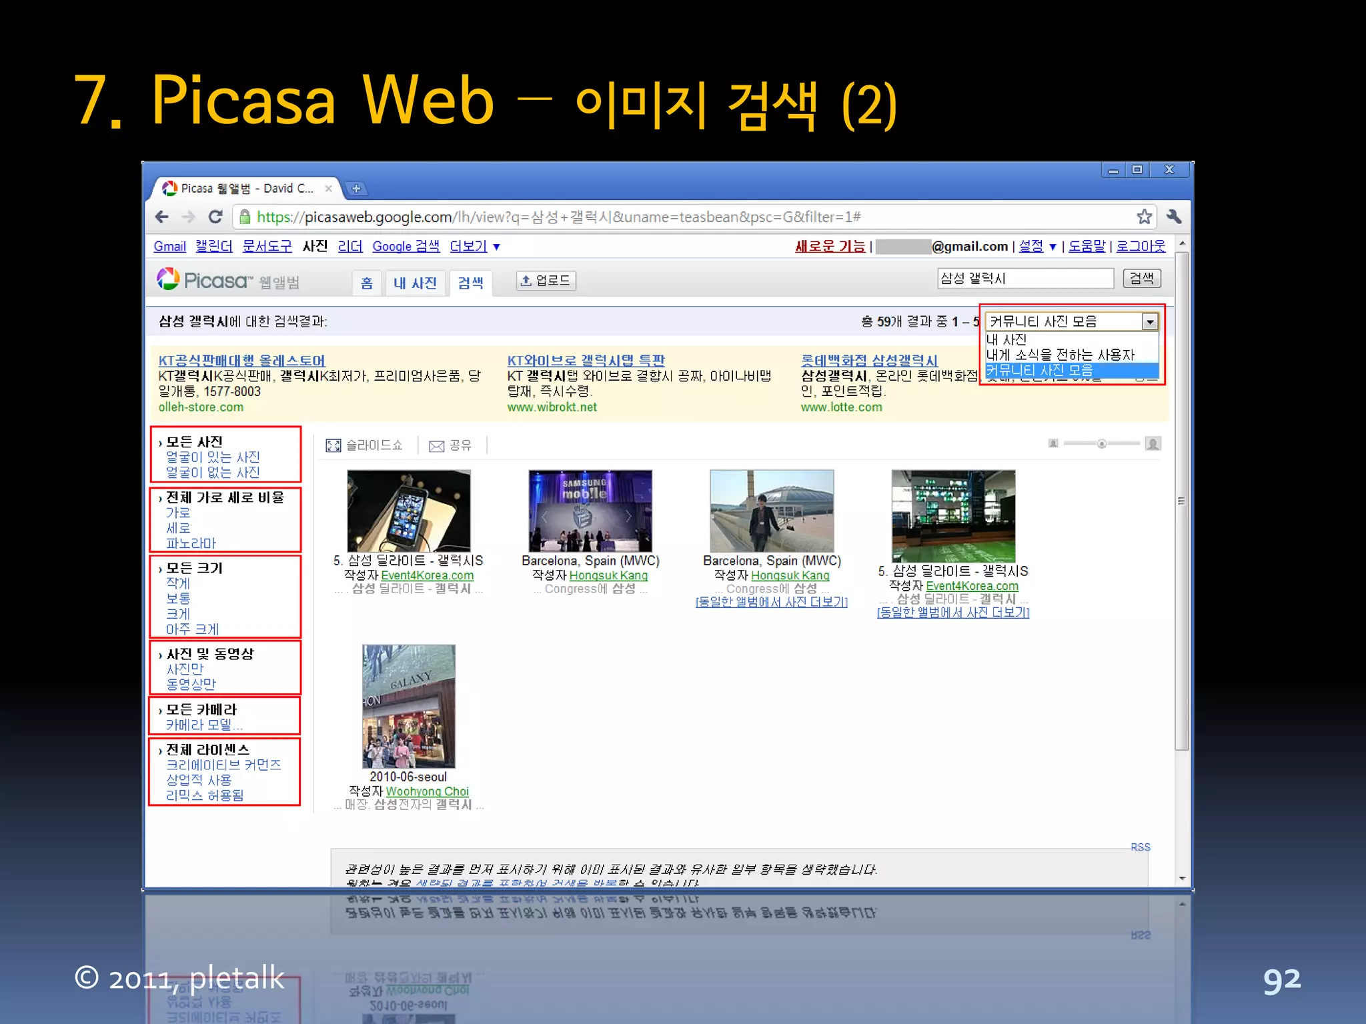Filter by 세로 orientation
The image size is (1366, 1024).
[177, 528]
